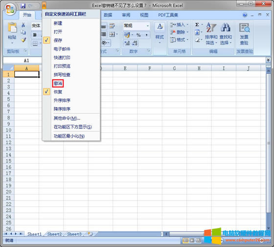Click the Office button orb

pos(10,9)
